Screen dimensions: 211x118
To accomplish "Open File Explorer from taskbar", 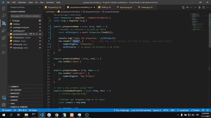I will coord(26,115).
